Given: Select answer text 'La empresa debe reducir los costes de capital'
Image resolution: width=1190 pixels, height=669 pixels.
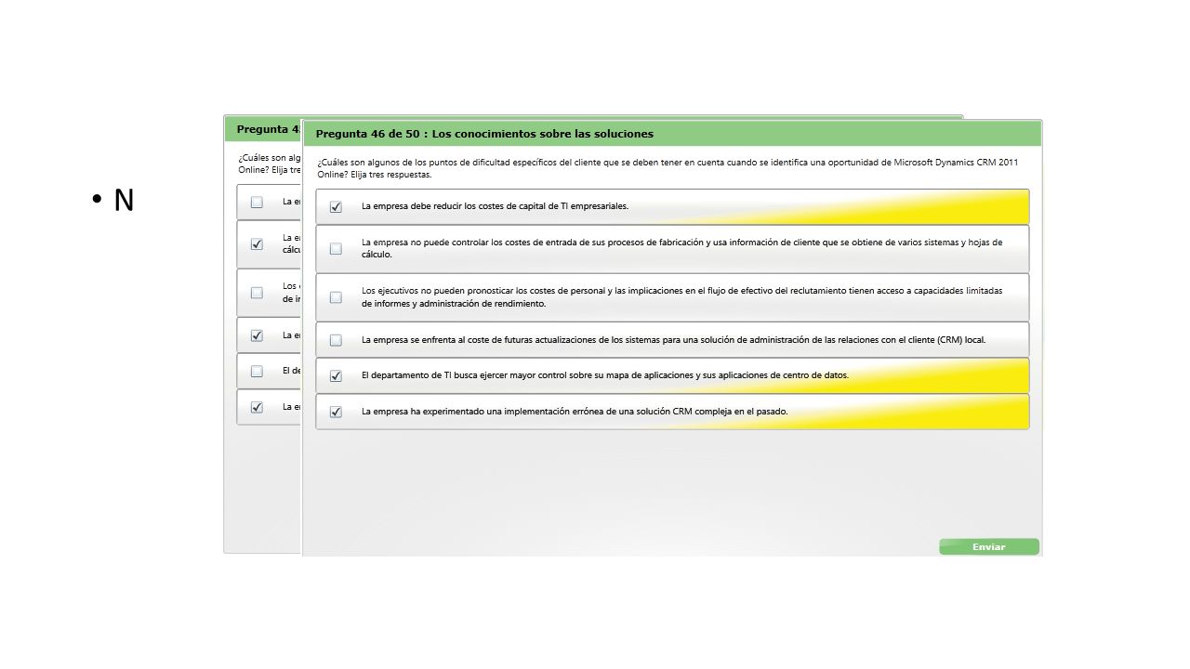Looking at the screenshot, I should click(495, 206).
